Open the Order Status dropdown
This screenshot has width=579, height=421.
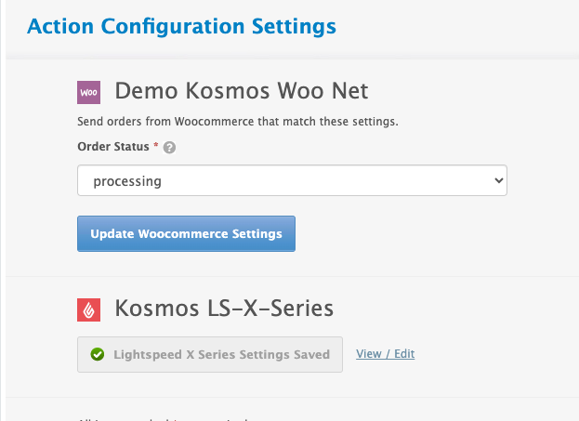(292, 181)
